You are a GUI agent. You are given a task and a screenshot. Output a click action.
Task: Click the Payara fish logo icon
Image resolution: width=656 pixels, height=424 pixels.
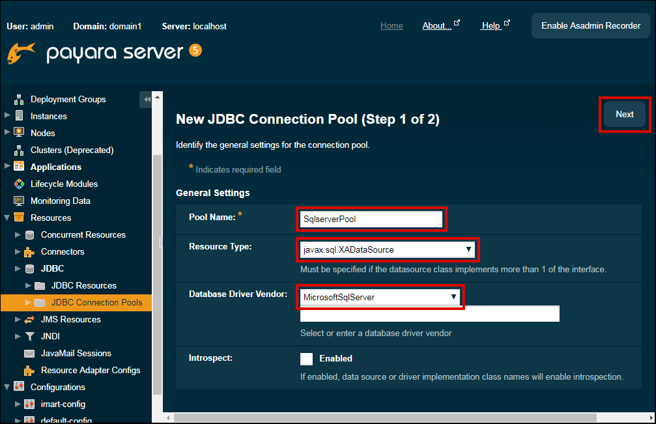click(21, 53)
